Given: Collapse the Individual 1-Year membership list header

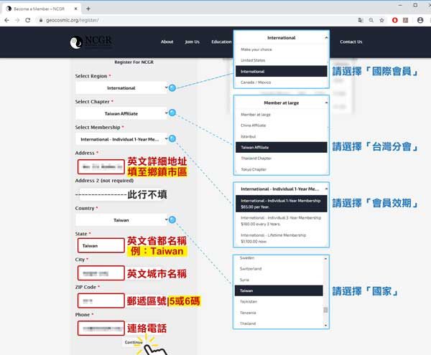Looking at the screenshot, I should pos(281,189).
